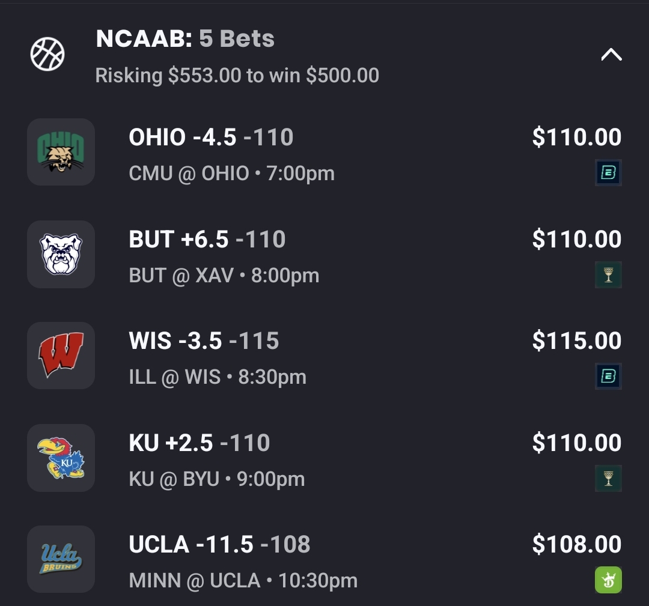
Task: View the MINN @ UCLA 10:30pm matchup
Action: click(x=243, y=581)
